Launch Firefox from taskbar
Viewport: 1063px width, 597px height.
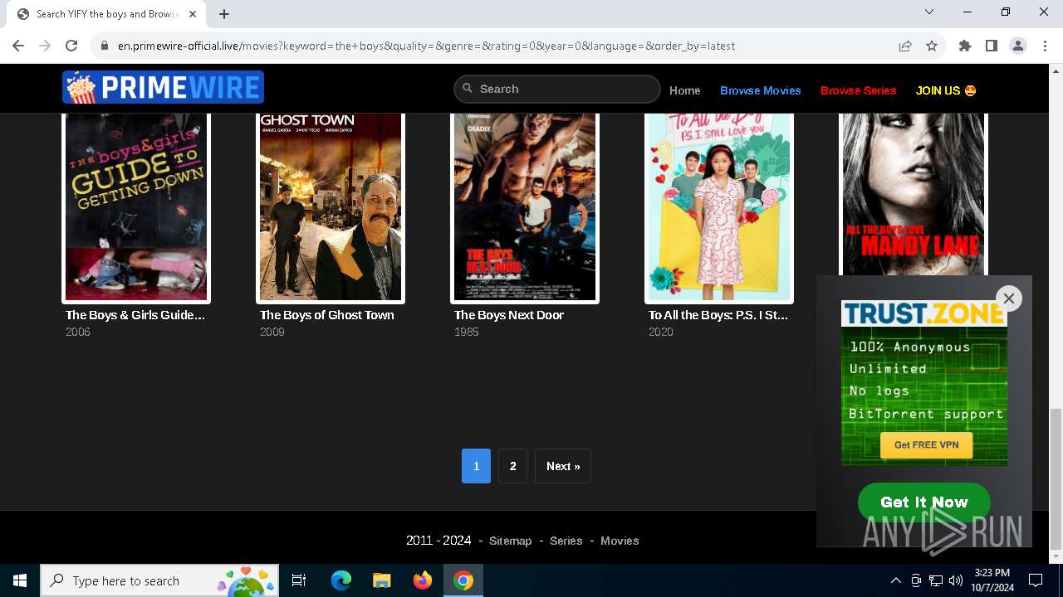tap(423, 580)
